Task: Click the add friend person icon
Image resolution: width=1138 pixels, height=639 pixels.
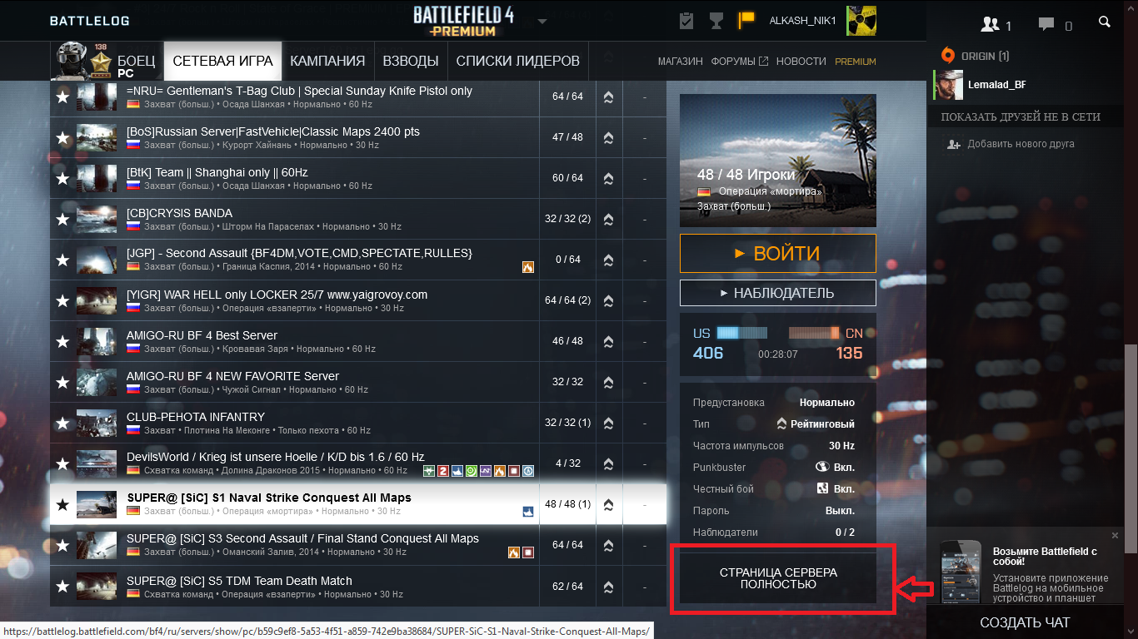Action: pyautogui.click(x=954, y=145)
